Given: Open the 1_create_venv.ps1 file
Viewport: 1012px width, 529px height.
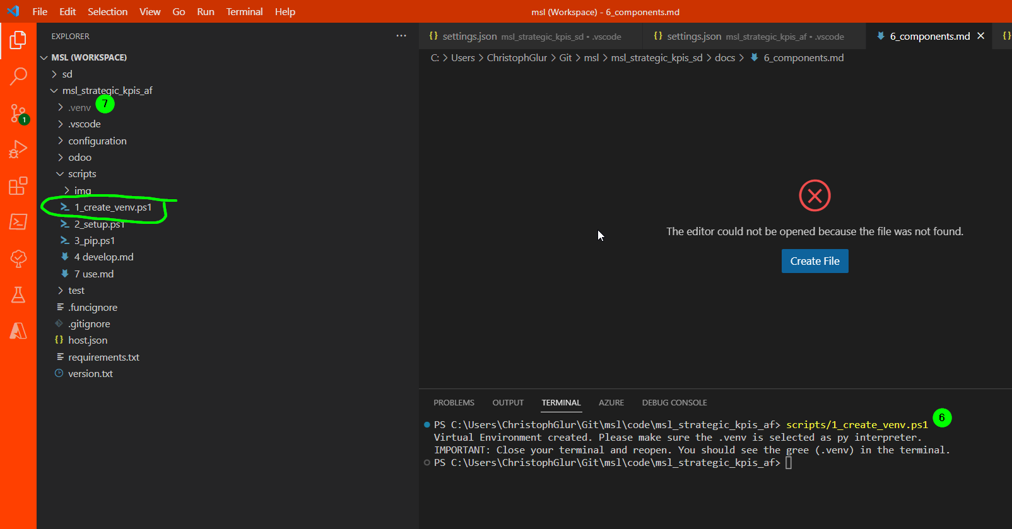Looking at the screenshot, I should 112,207.
